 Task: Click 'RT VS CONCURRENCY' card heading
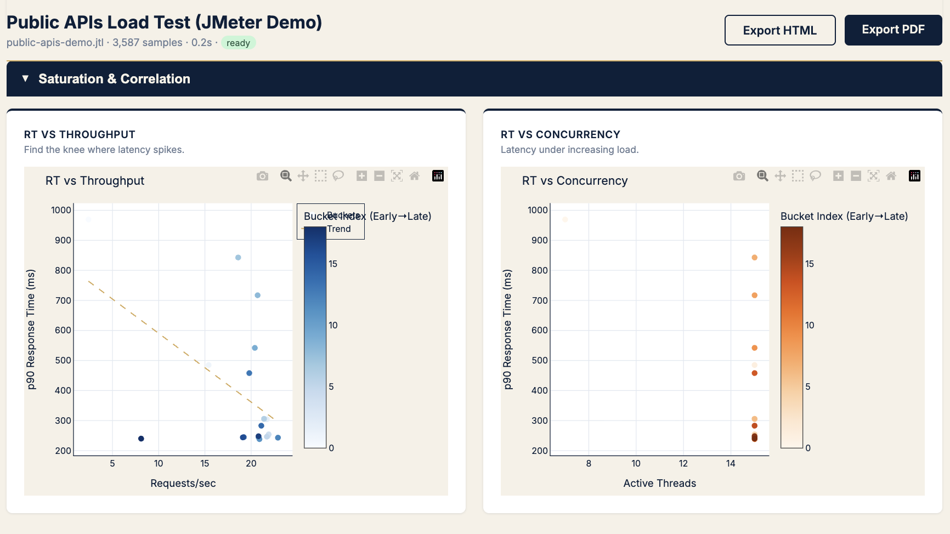(x=561, y=135)
